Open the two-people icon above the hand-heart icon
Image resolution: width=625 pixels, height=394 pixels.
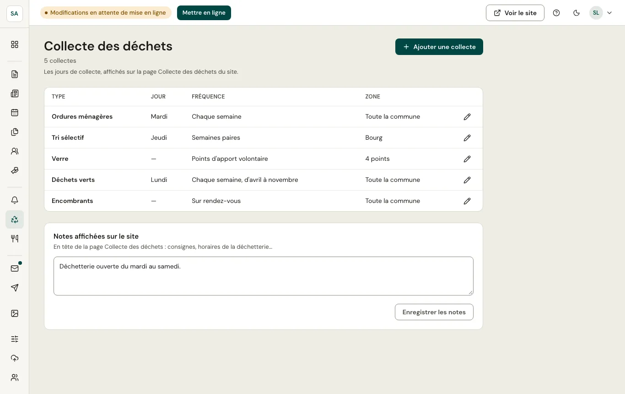[15, 151]
